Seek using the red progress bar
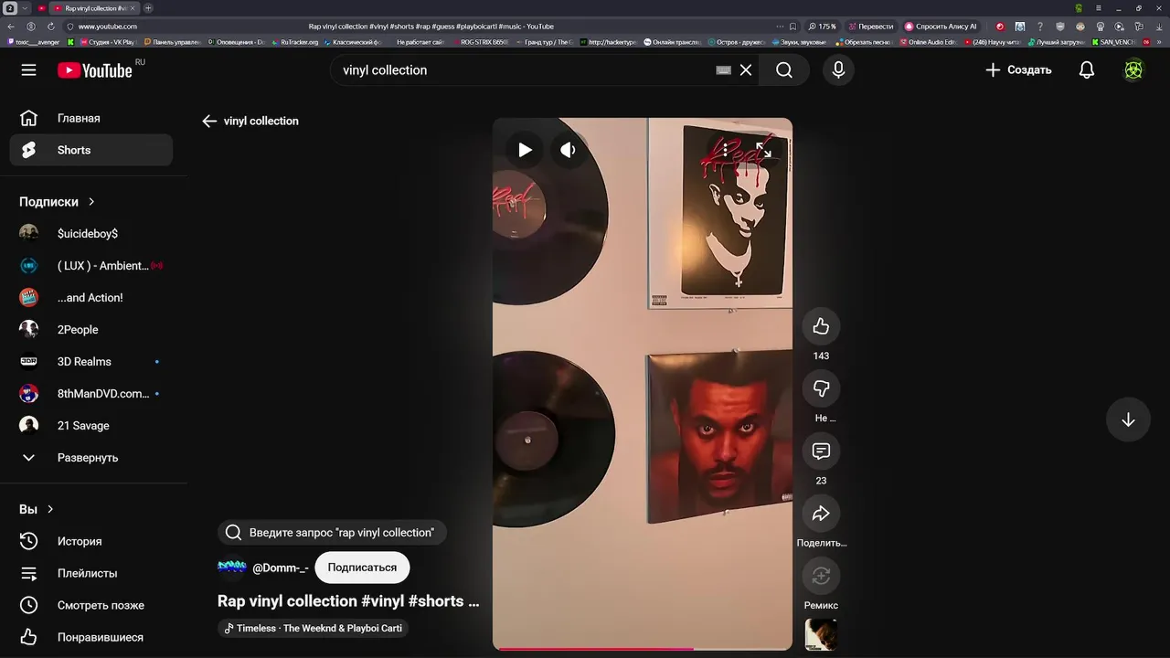Screen dimensions: 1170x658 tap(643, 649)
